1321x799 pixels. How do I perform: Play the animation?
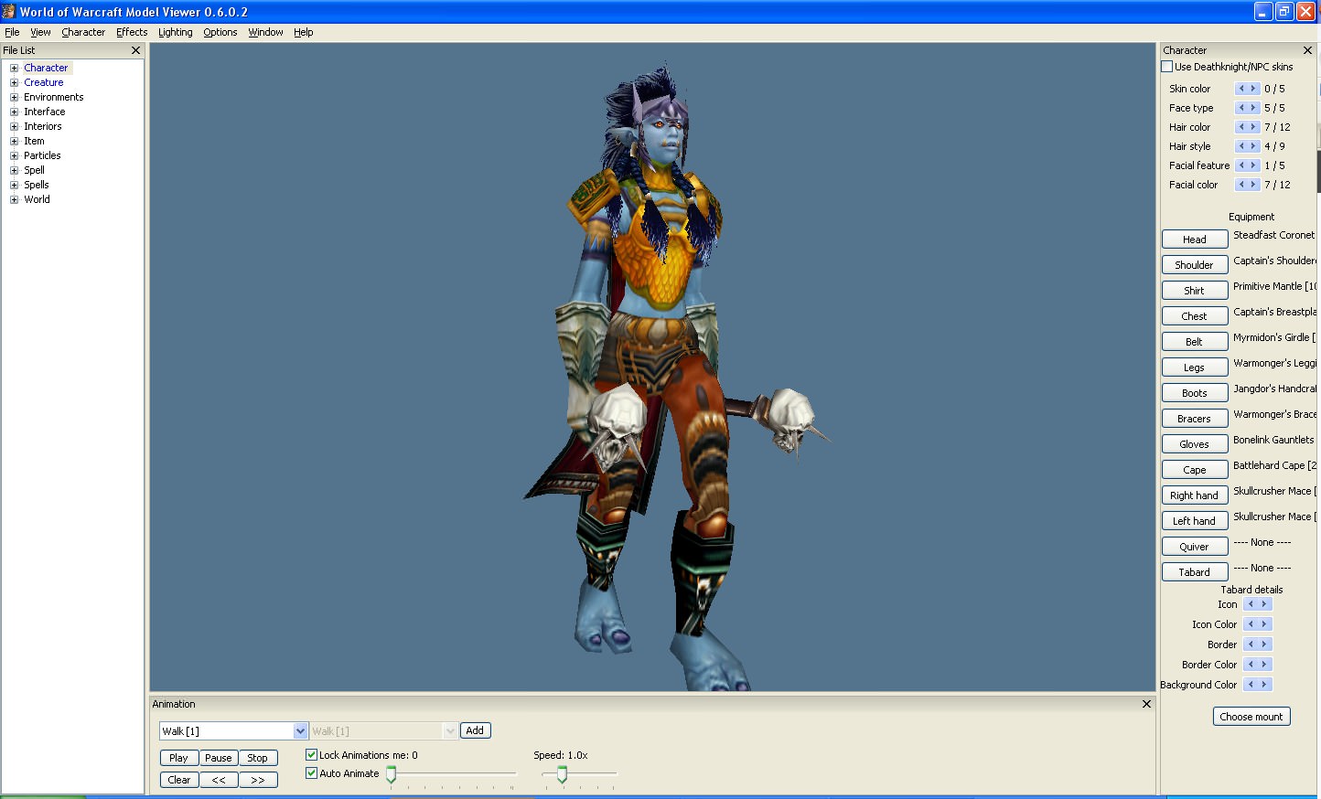[x=179, y=758]
